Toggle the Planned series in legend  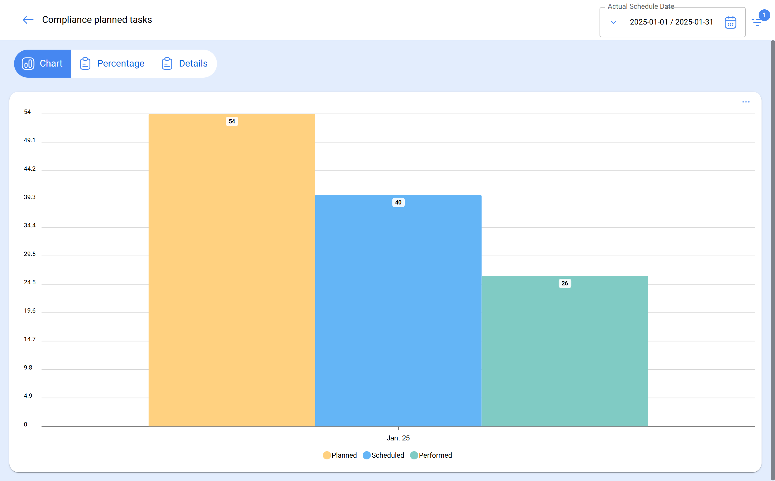tap(340, 455)
